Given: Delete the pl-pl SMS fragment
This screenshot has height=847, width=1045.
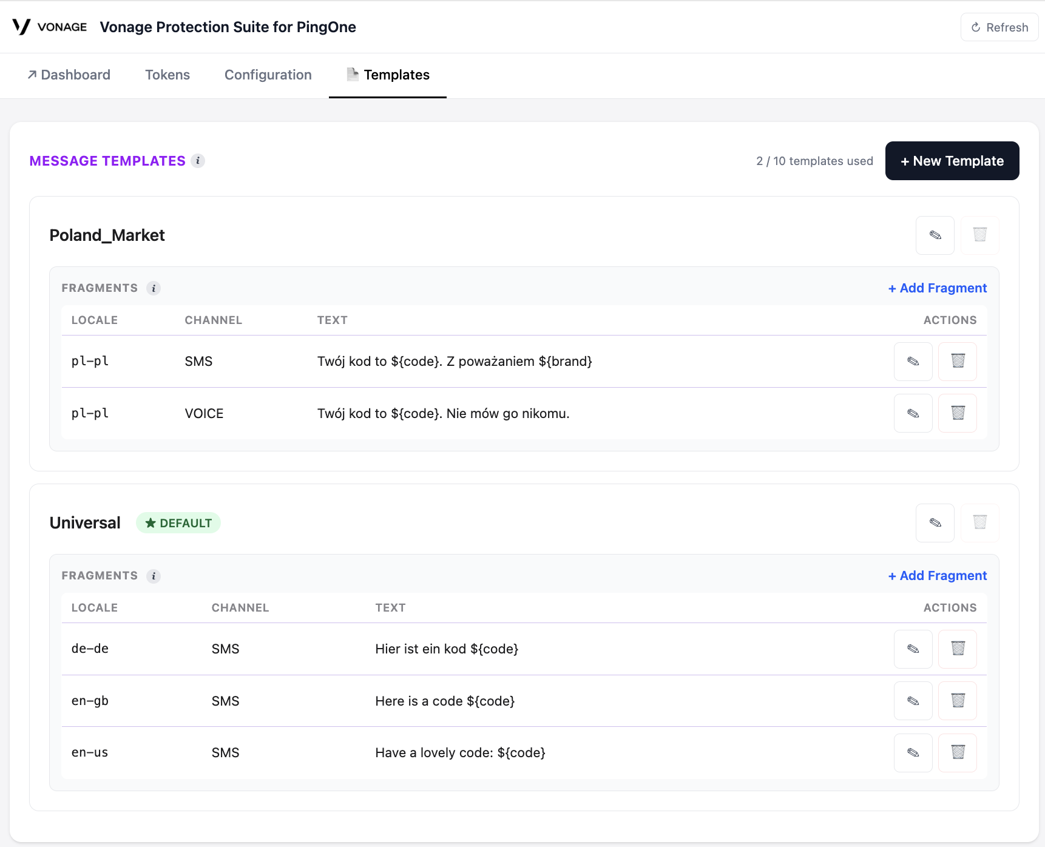Looking at the screenshot, I should coord(958,362).
